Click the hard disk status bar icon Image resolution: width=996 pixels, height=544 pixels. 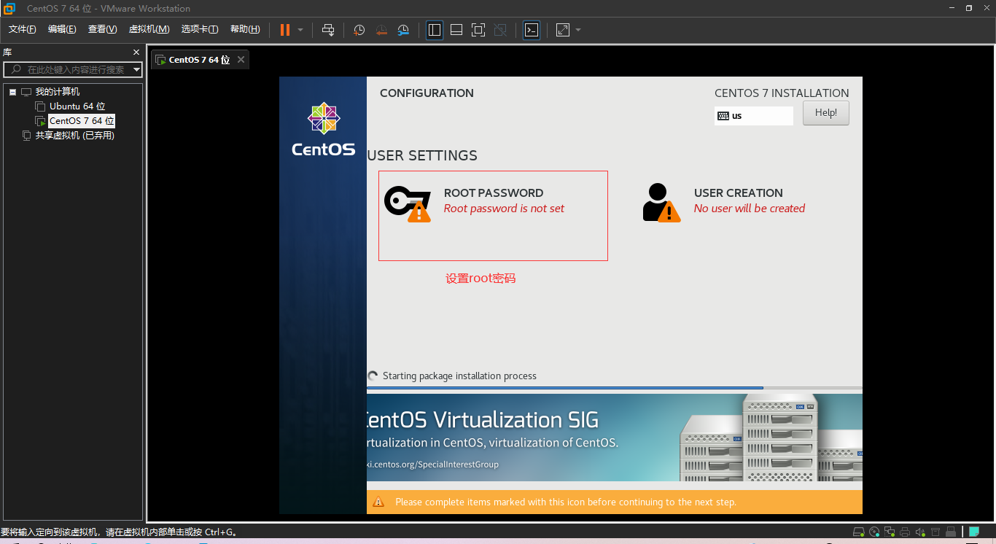859,532
